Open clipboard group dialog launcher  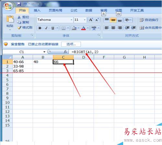pyautogui.click(x=32, y=35)
